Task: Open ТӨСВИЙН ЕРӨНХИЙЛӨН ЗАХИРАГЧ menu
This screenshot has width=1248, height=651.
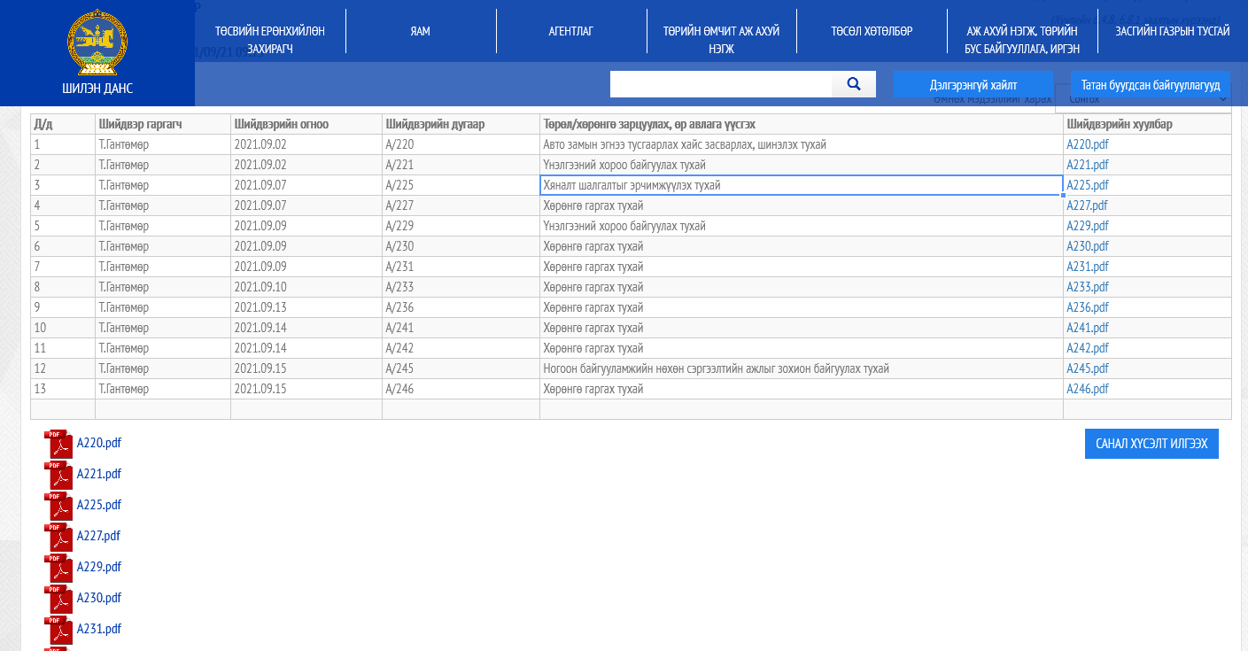Action: click(270, 40)
